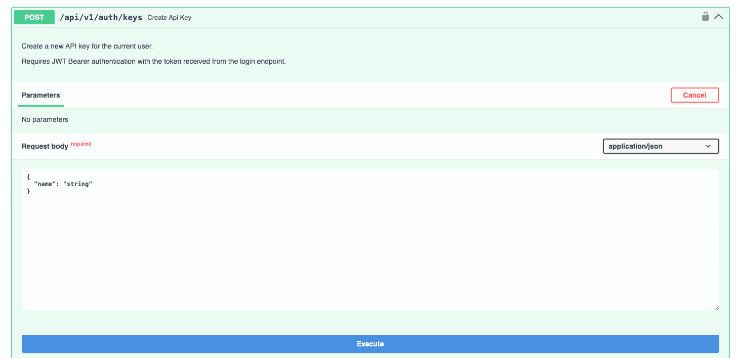Click the No parameters text area
This screenshot has width=738, height=358.
(45, 119)
